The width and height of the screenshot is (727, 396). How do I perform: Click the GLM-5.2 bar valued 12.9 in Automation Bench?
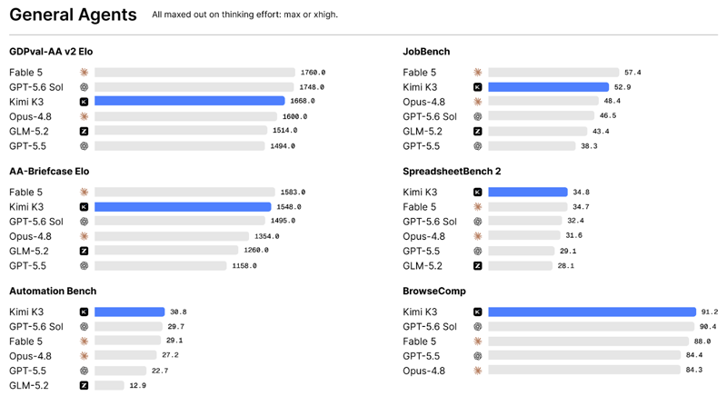pos(109,385)
